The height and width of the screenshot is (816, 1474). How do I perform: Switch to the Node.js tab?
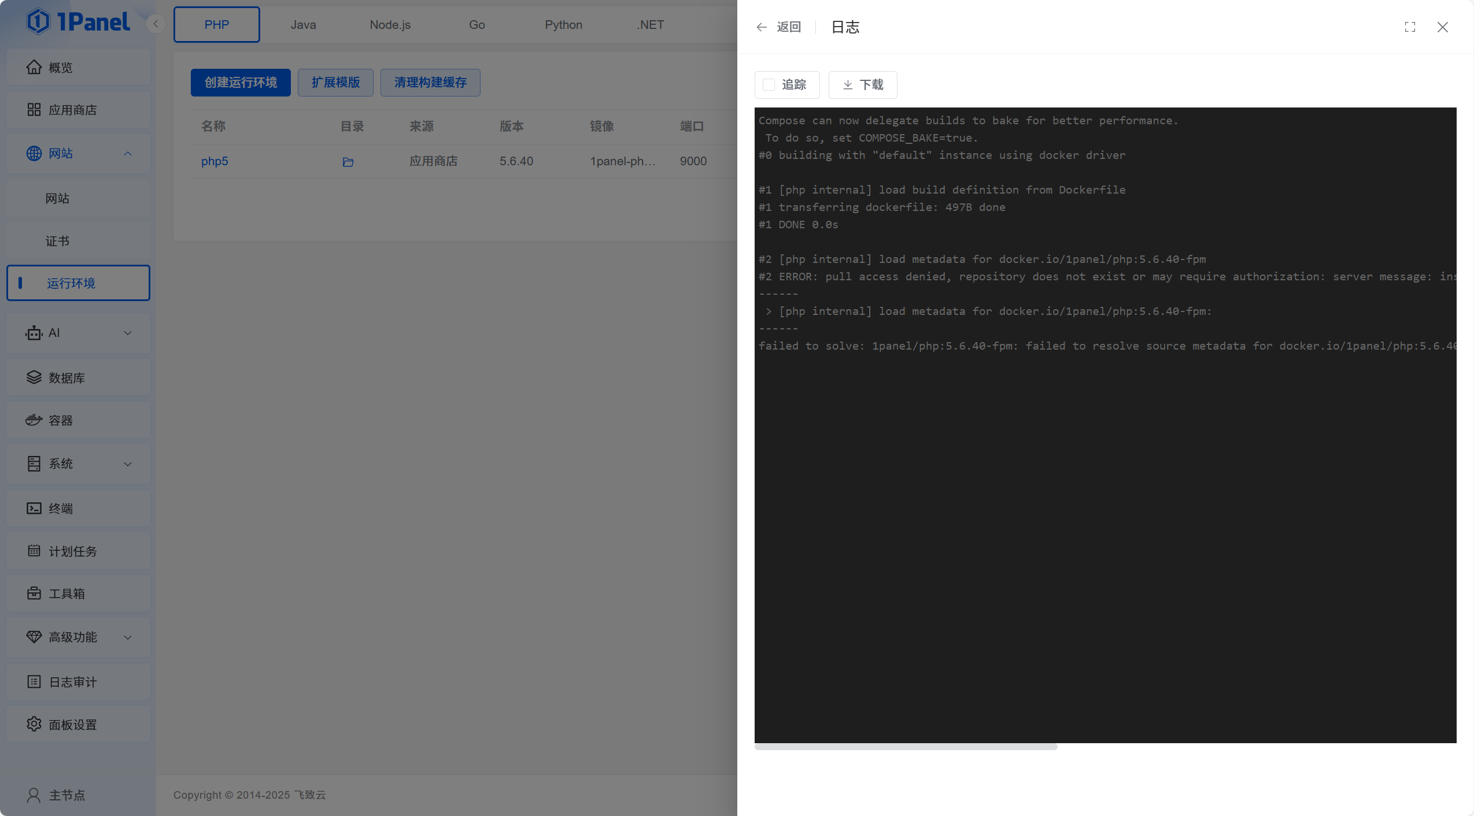390,25
